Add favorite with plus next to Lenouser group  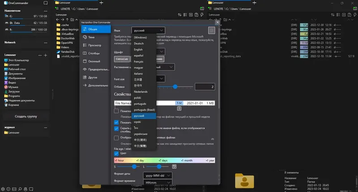tap(46, 55)
